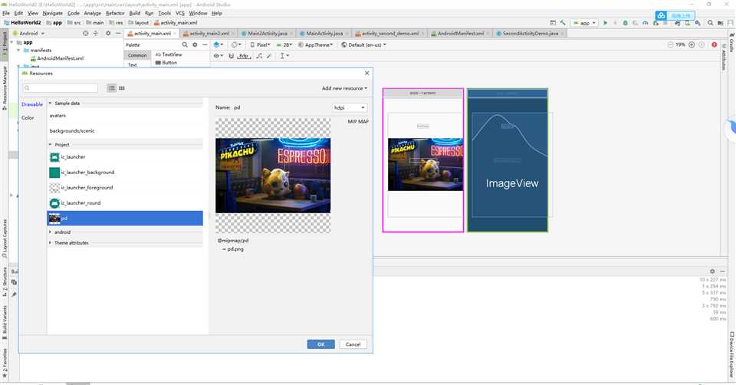The width and height of the screenshot is (736, 385).
Task: Open Pixel device dropdown
Action: pyautogui.click(x=261, y=44)
